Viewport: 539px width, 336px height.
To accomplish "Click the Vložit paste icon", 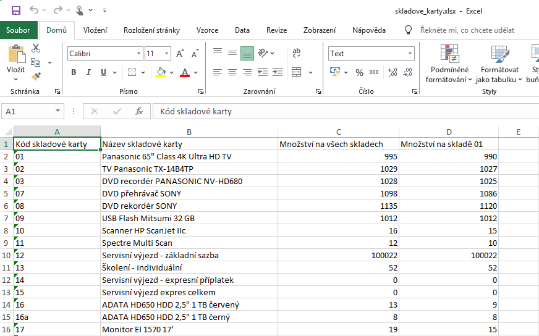I will (16, 54).
